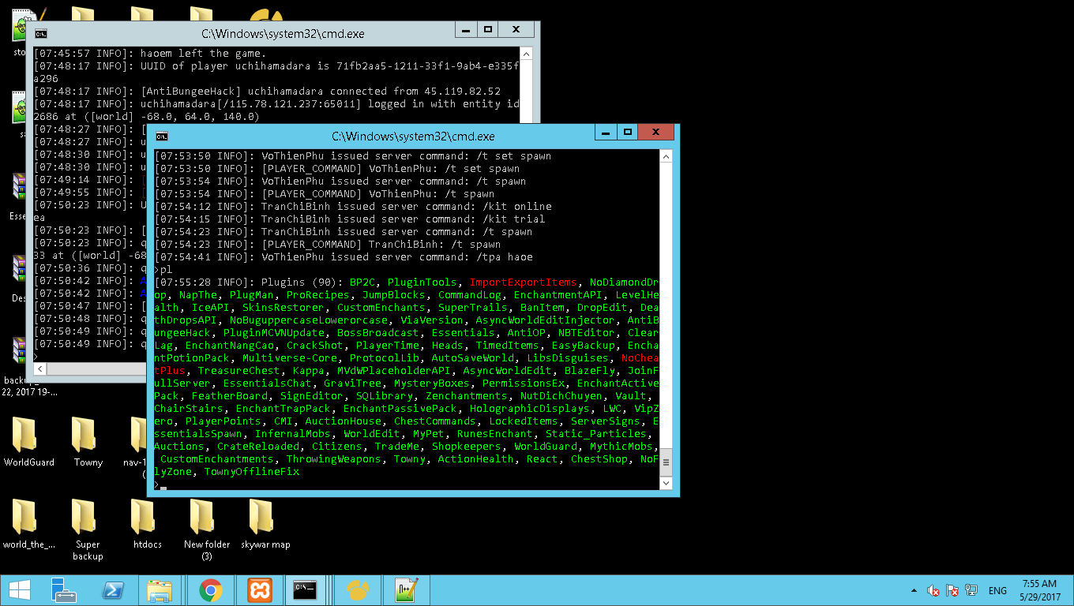The height and width of the screenshot is (606, 1074).
Task: Select the htdocs folder on desktop
Action: [x=148, y=525]
